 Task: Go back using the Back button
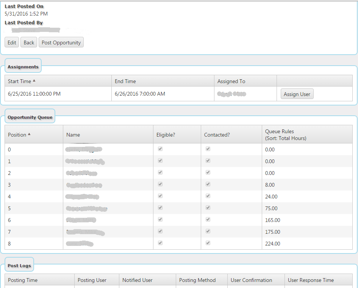29,42
